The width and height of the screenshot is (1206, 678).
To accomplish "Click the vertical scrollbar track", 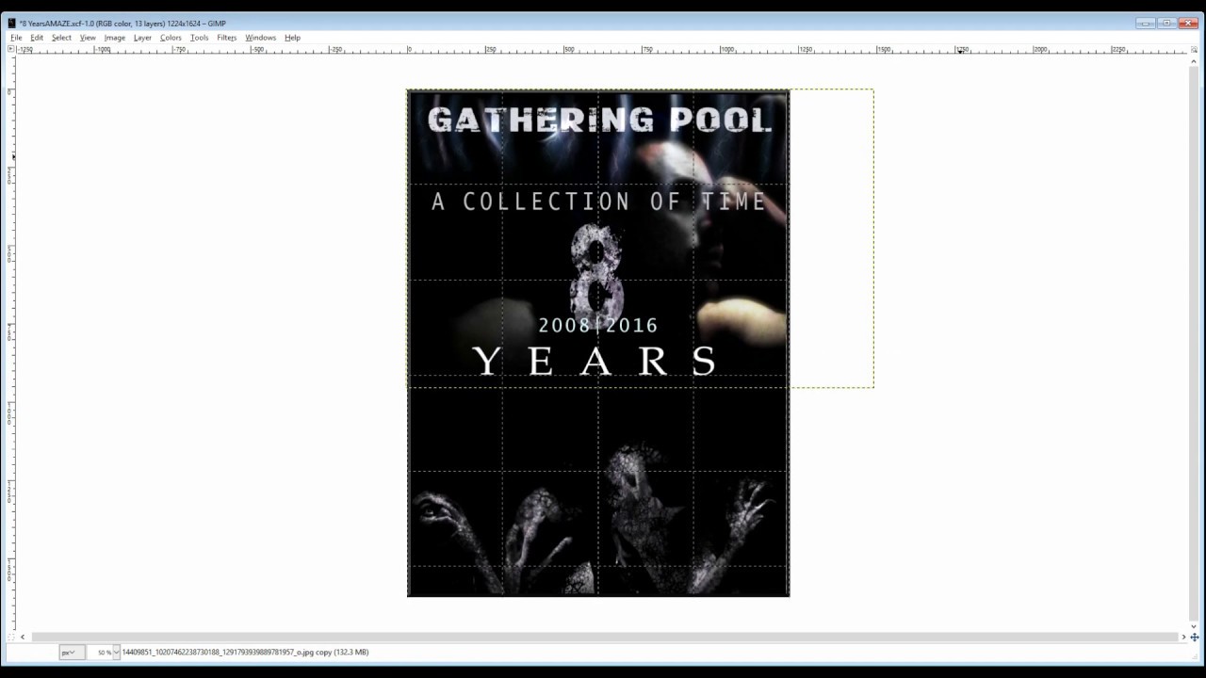I will click(1194, 344).
